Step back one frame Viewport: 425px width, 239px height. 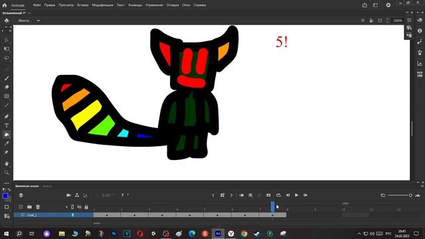point(288,195)
